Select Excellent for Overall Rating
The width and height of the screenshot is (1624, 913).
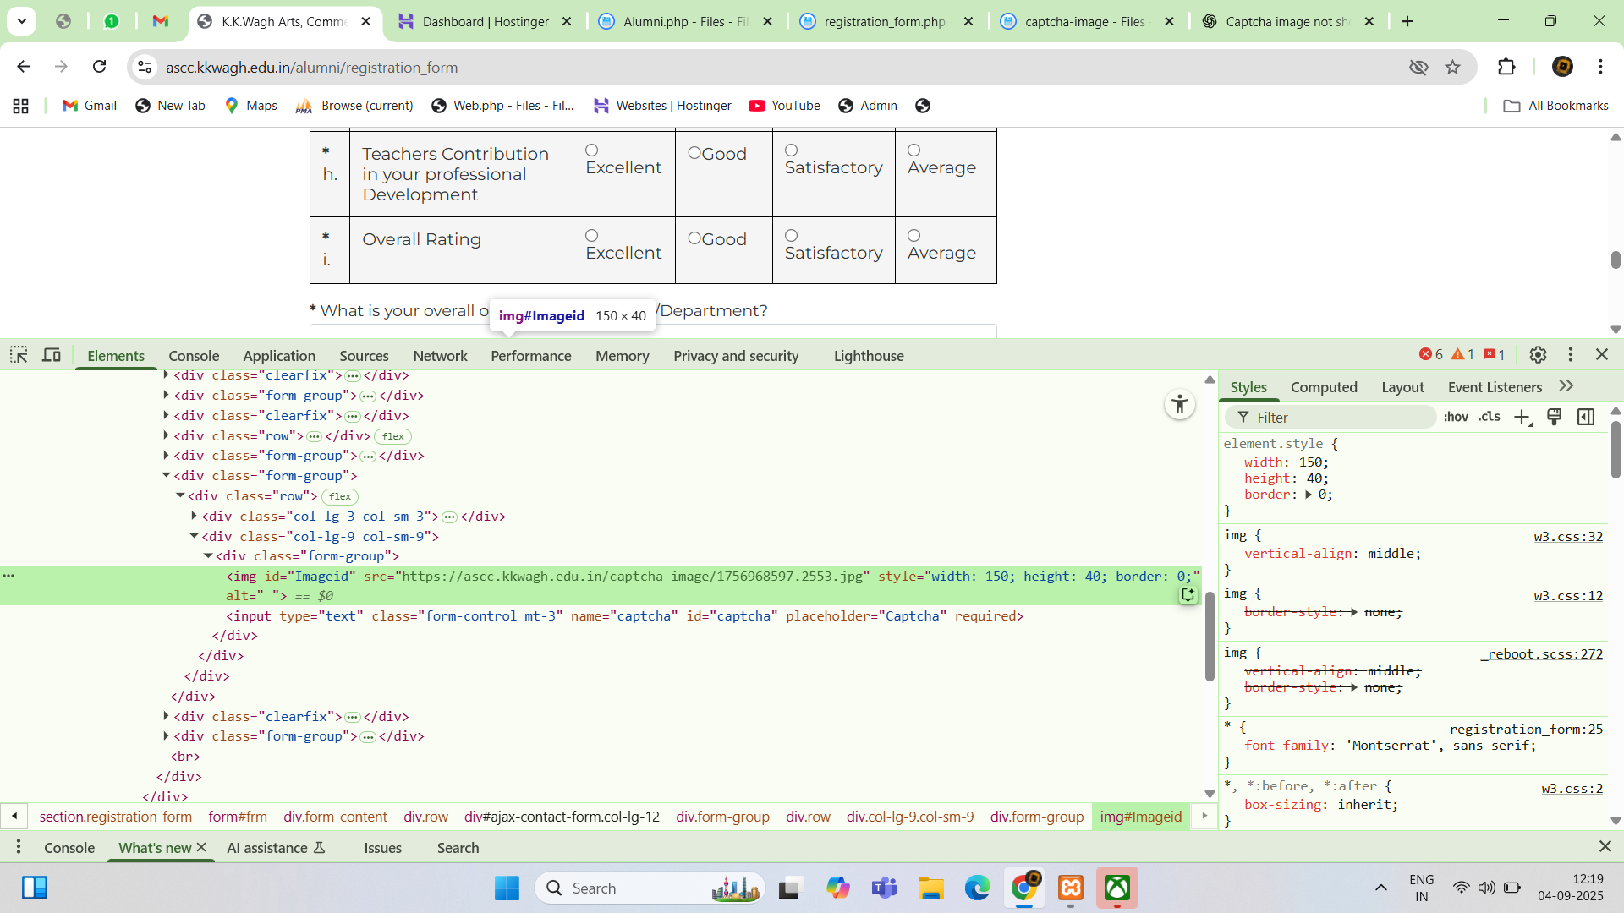pos(592,236)
